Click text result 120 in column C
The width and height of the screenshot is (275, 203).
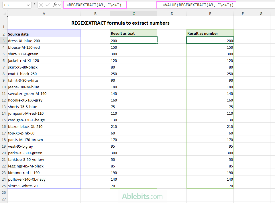(x=134, y=60)
